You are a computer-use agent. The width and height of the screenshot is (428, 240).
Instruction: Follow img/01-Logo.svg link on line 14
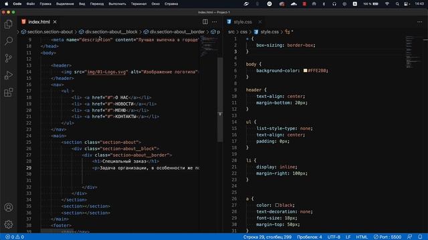[x=106, y=72]
